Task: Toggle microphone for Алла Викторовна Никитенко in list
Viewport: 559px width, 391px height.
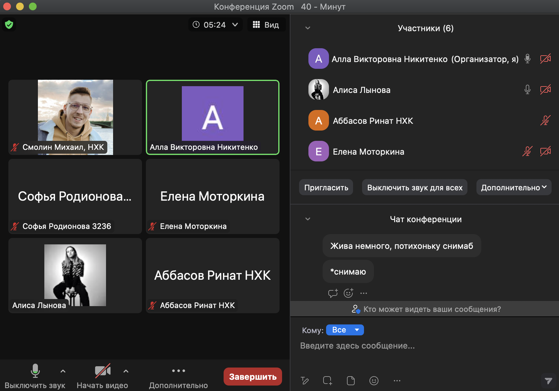Action: tap(527, 59)
